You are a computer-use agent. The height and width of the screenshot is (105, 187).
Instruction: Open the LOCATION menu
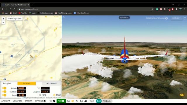click(17, 101)
